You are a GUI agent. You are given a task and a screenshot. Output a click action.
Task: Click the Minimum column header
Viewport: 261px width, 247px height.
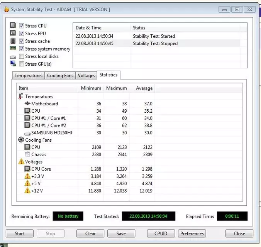pyautogui.click(x=91, y=88)
